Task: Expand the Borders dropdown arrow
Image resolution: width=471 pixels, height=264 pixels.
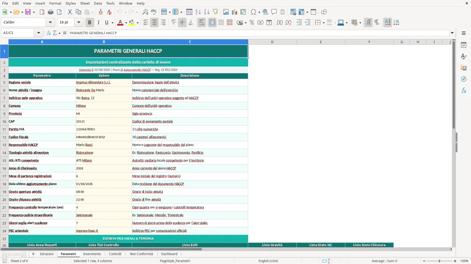Action: (x=323, y=23)
